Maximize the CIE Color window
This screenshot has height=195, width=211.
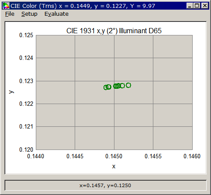[x=197, y=6]
